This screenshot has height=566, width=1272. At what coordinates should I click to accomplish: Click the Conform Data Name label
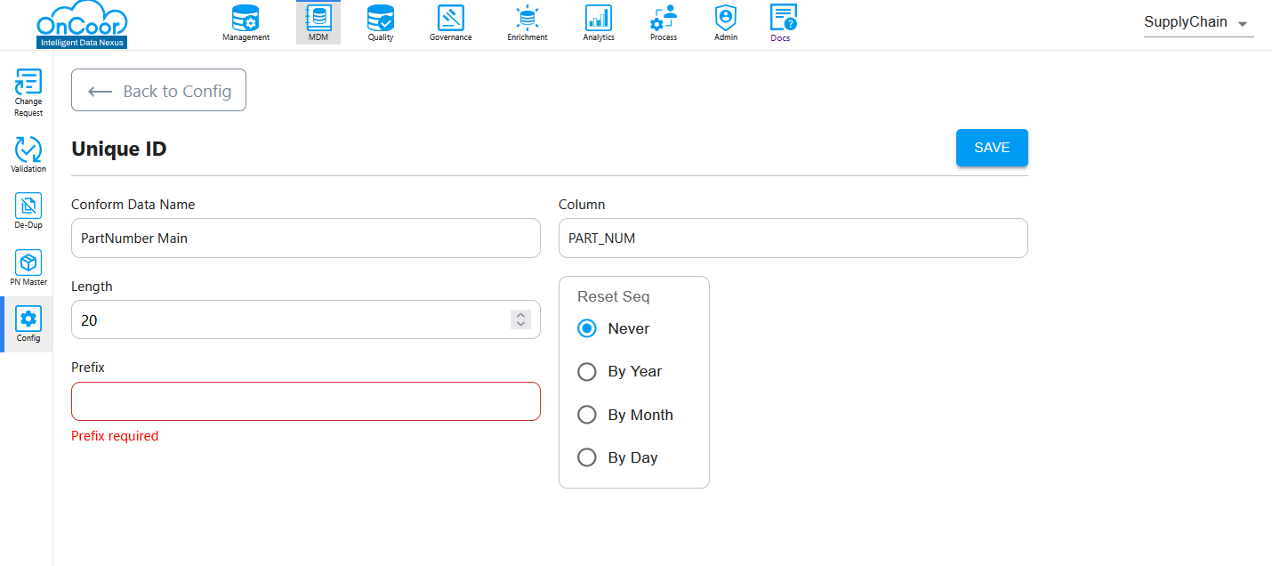click(133, 205)
